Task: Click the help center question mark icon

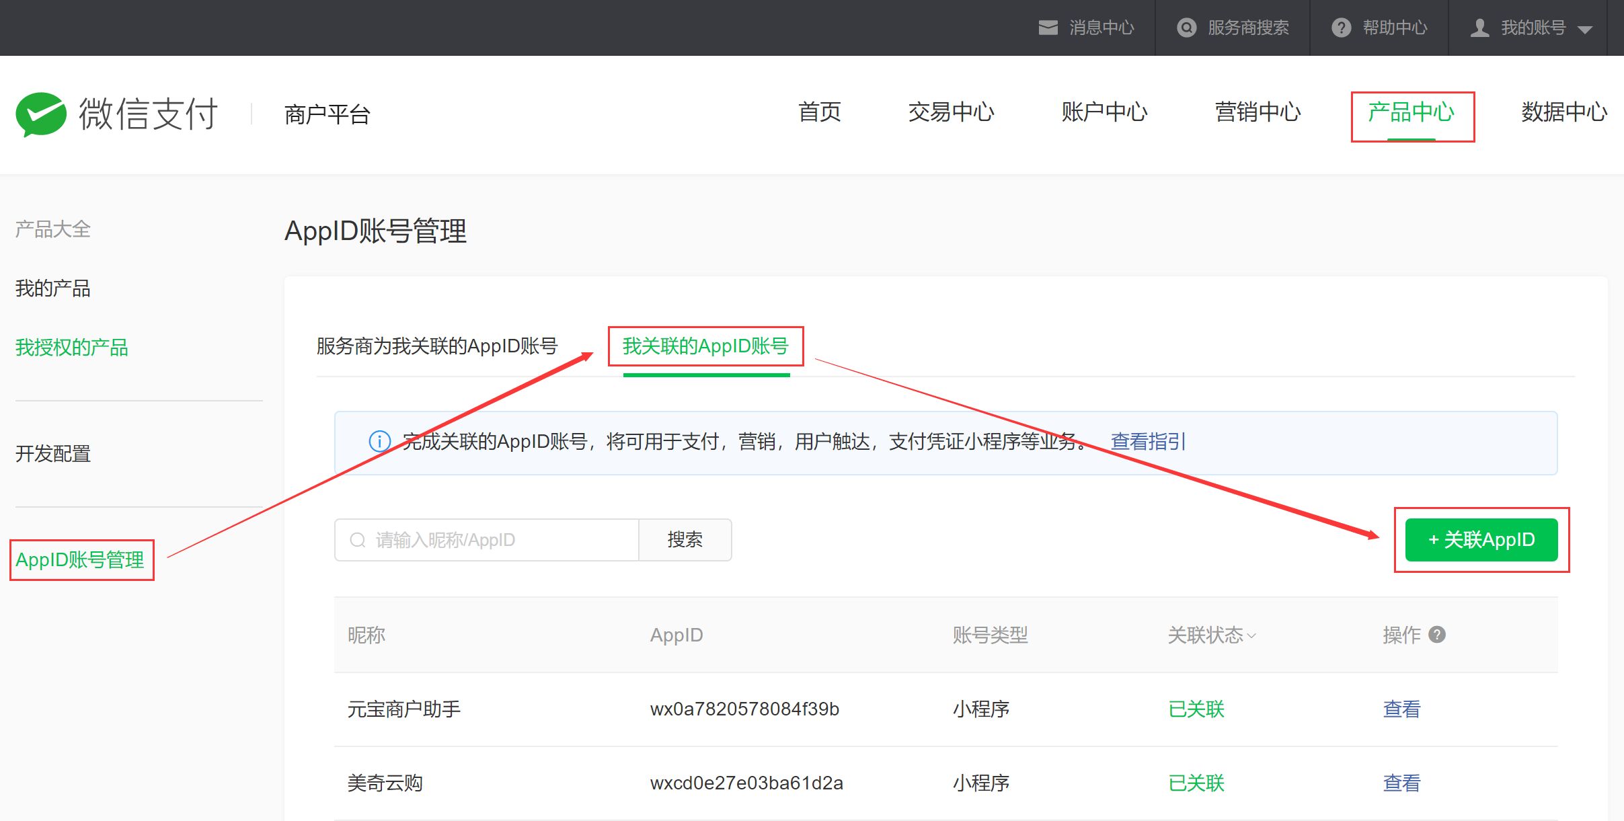Action: click(1341, 28)
